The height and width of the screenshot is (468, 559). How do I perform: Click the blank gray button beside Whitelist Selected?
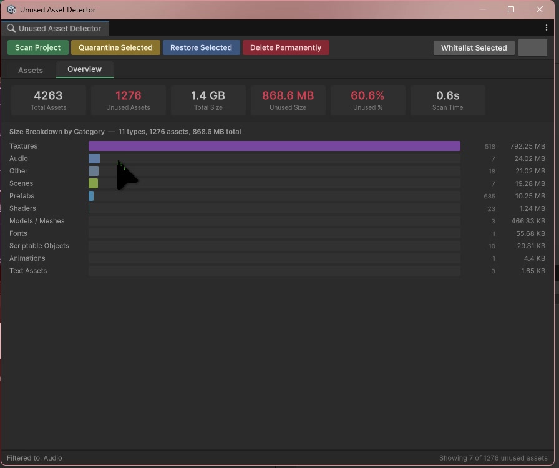point(533,47)
